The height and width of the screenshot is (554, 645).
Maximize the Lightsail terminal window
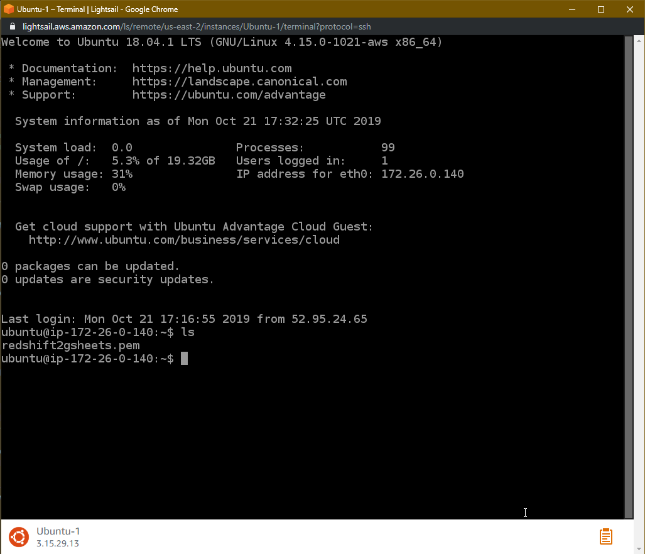600,9
